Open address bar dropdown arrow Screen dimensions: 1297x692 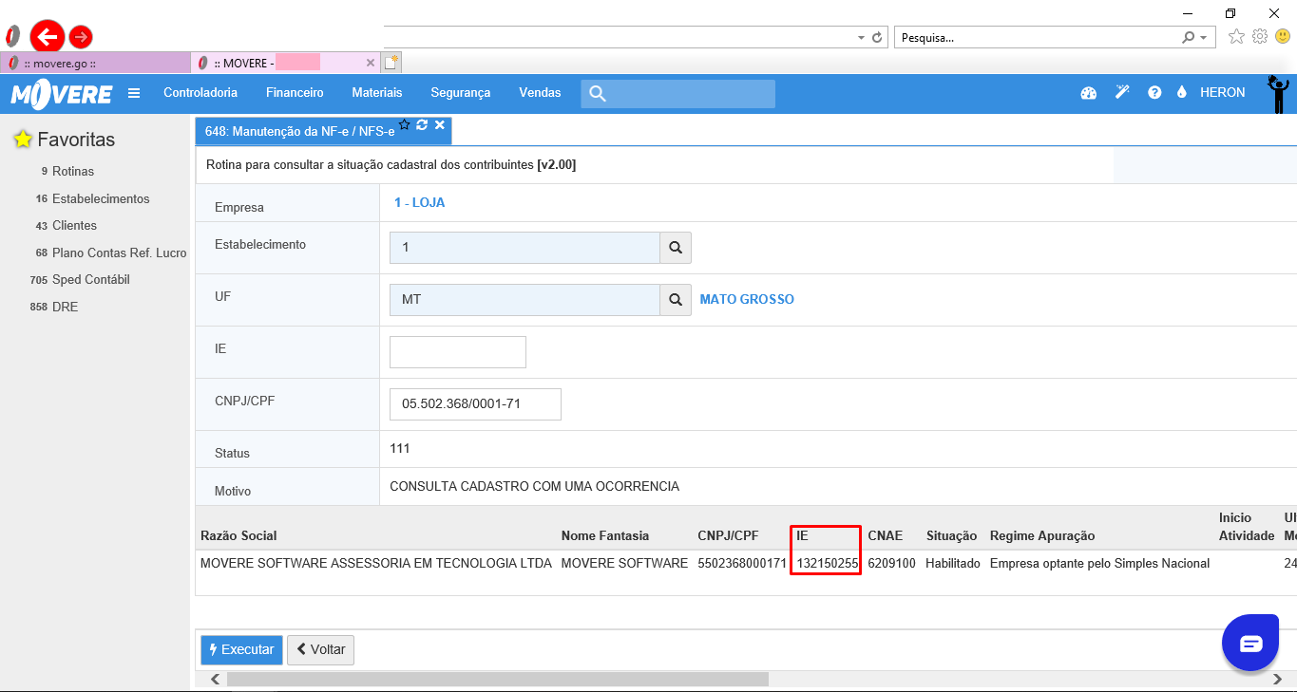tap(861, 38)
